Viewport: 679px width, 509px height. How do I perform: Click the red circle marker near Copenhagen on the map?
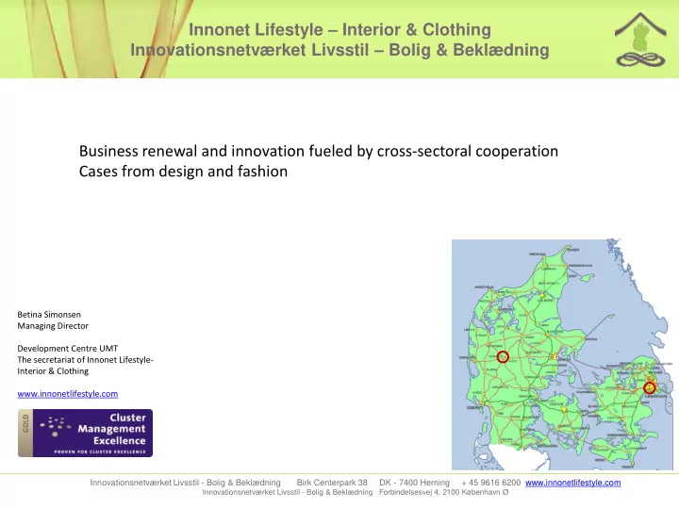(x=649, y=387)
